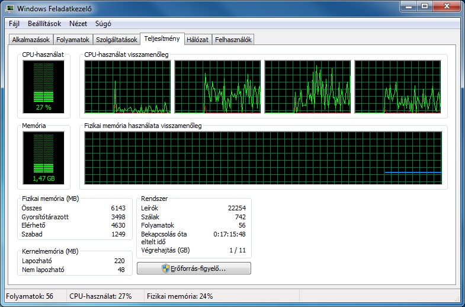This screenshot has width=465, height=307.
Task: Minimize the Windows Feladatkezelő window
Action: tap(408, 7)
